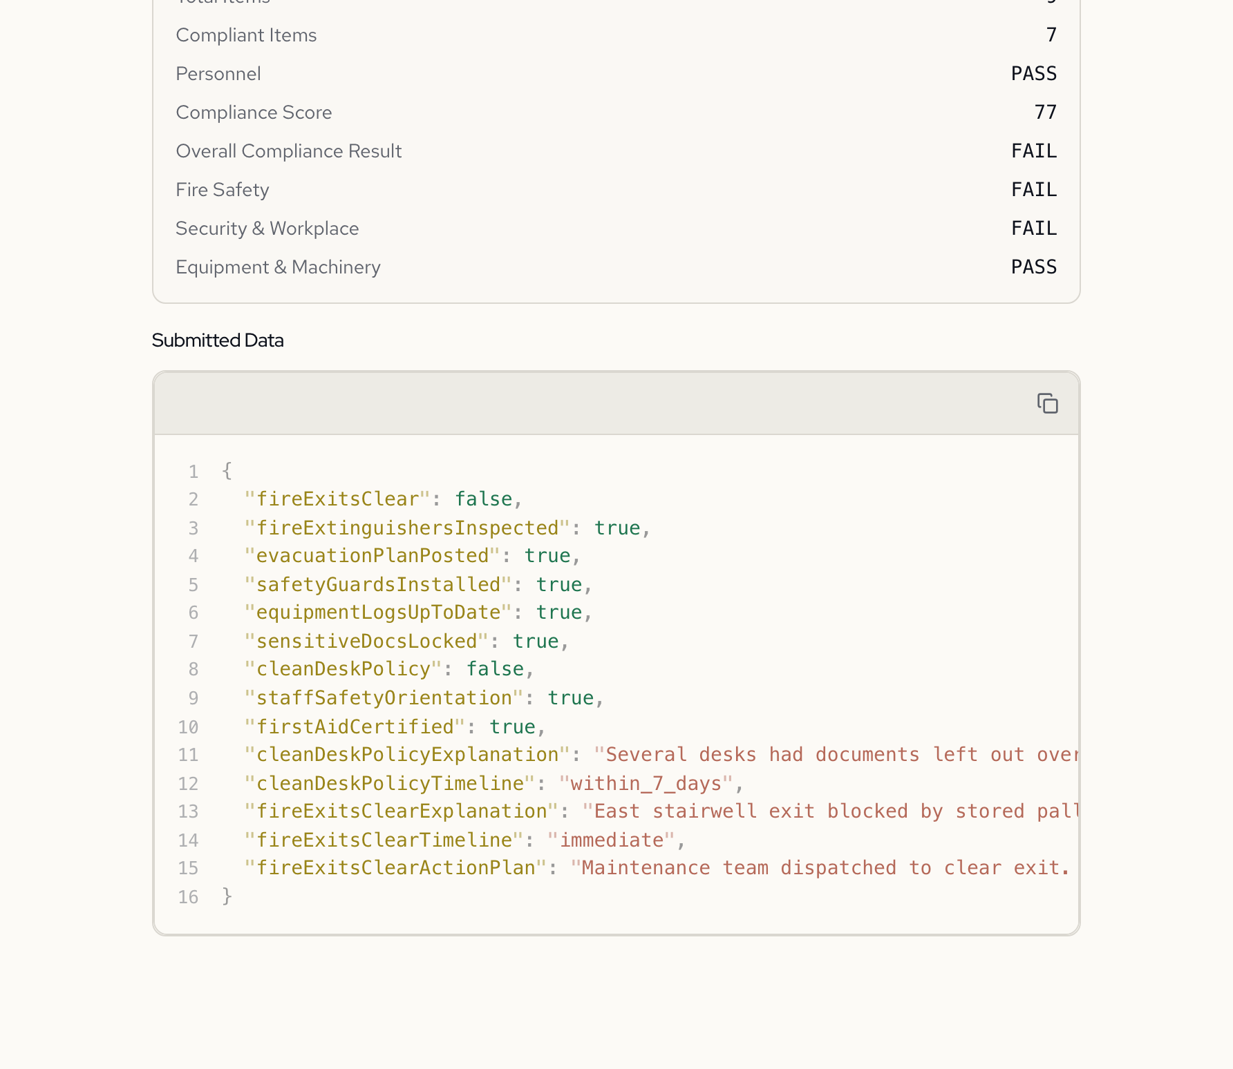Copy the submitted JSON data
This screenshot has width=1233, height=1069.
pyautogui.click(x=1047, y=403)
